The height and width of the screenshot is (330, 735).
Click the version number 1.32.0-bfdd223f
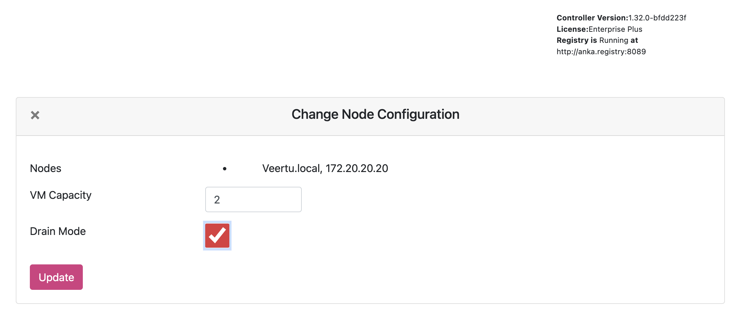pos(657,18)
